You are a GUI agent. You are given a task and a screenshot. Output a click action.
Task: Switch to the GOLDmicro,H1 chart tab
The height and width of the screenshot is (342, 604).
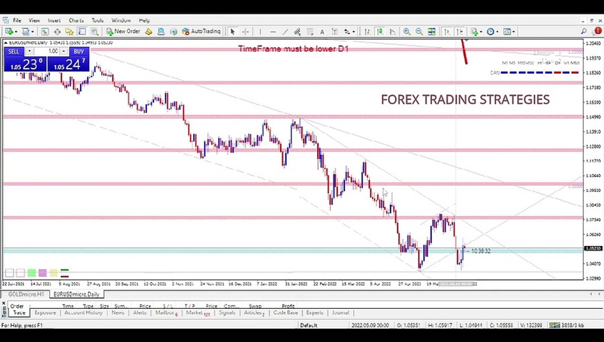tap(26, 294)
